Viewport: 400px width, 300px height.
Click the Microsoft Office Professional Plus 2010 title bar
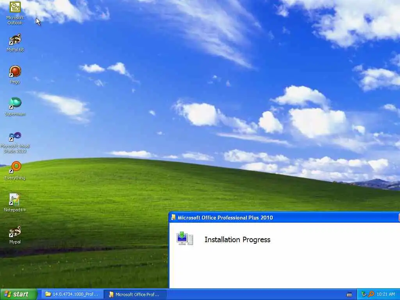click(x=284, y=218)
